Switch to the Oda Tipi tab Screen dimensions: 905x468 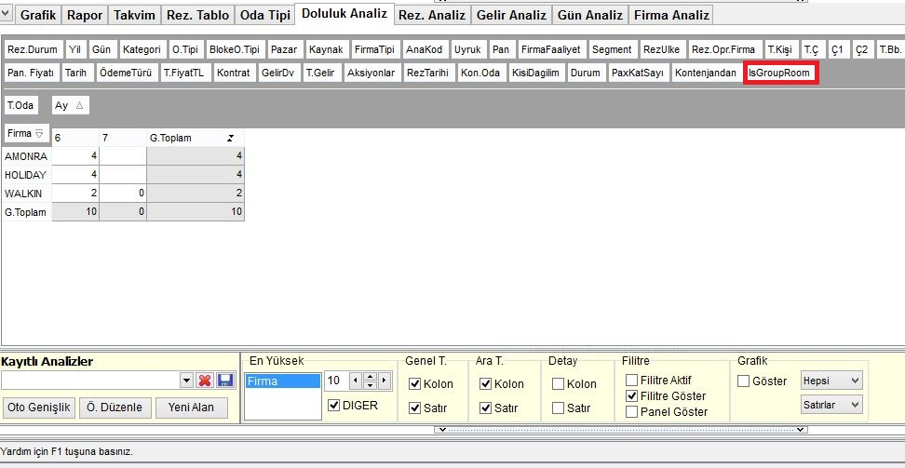265,15
